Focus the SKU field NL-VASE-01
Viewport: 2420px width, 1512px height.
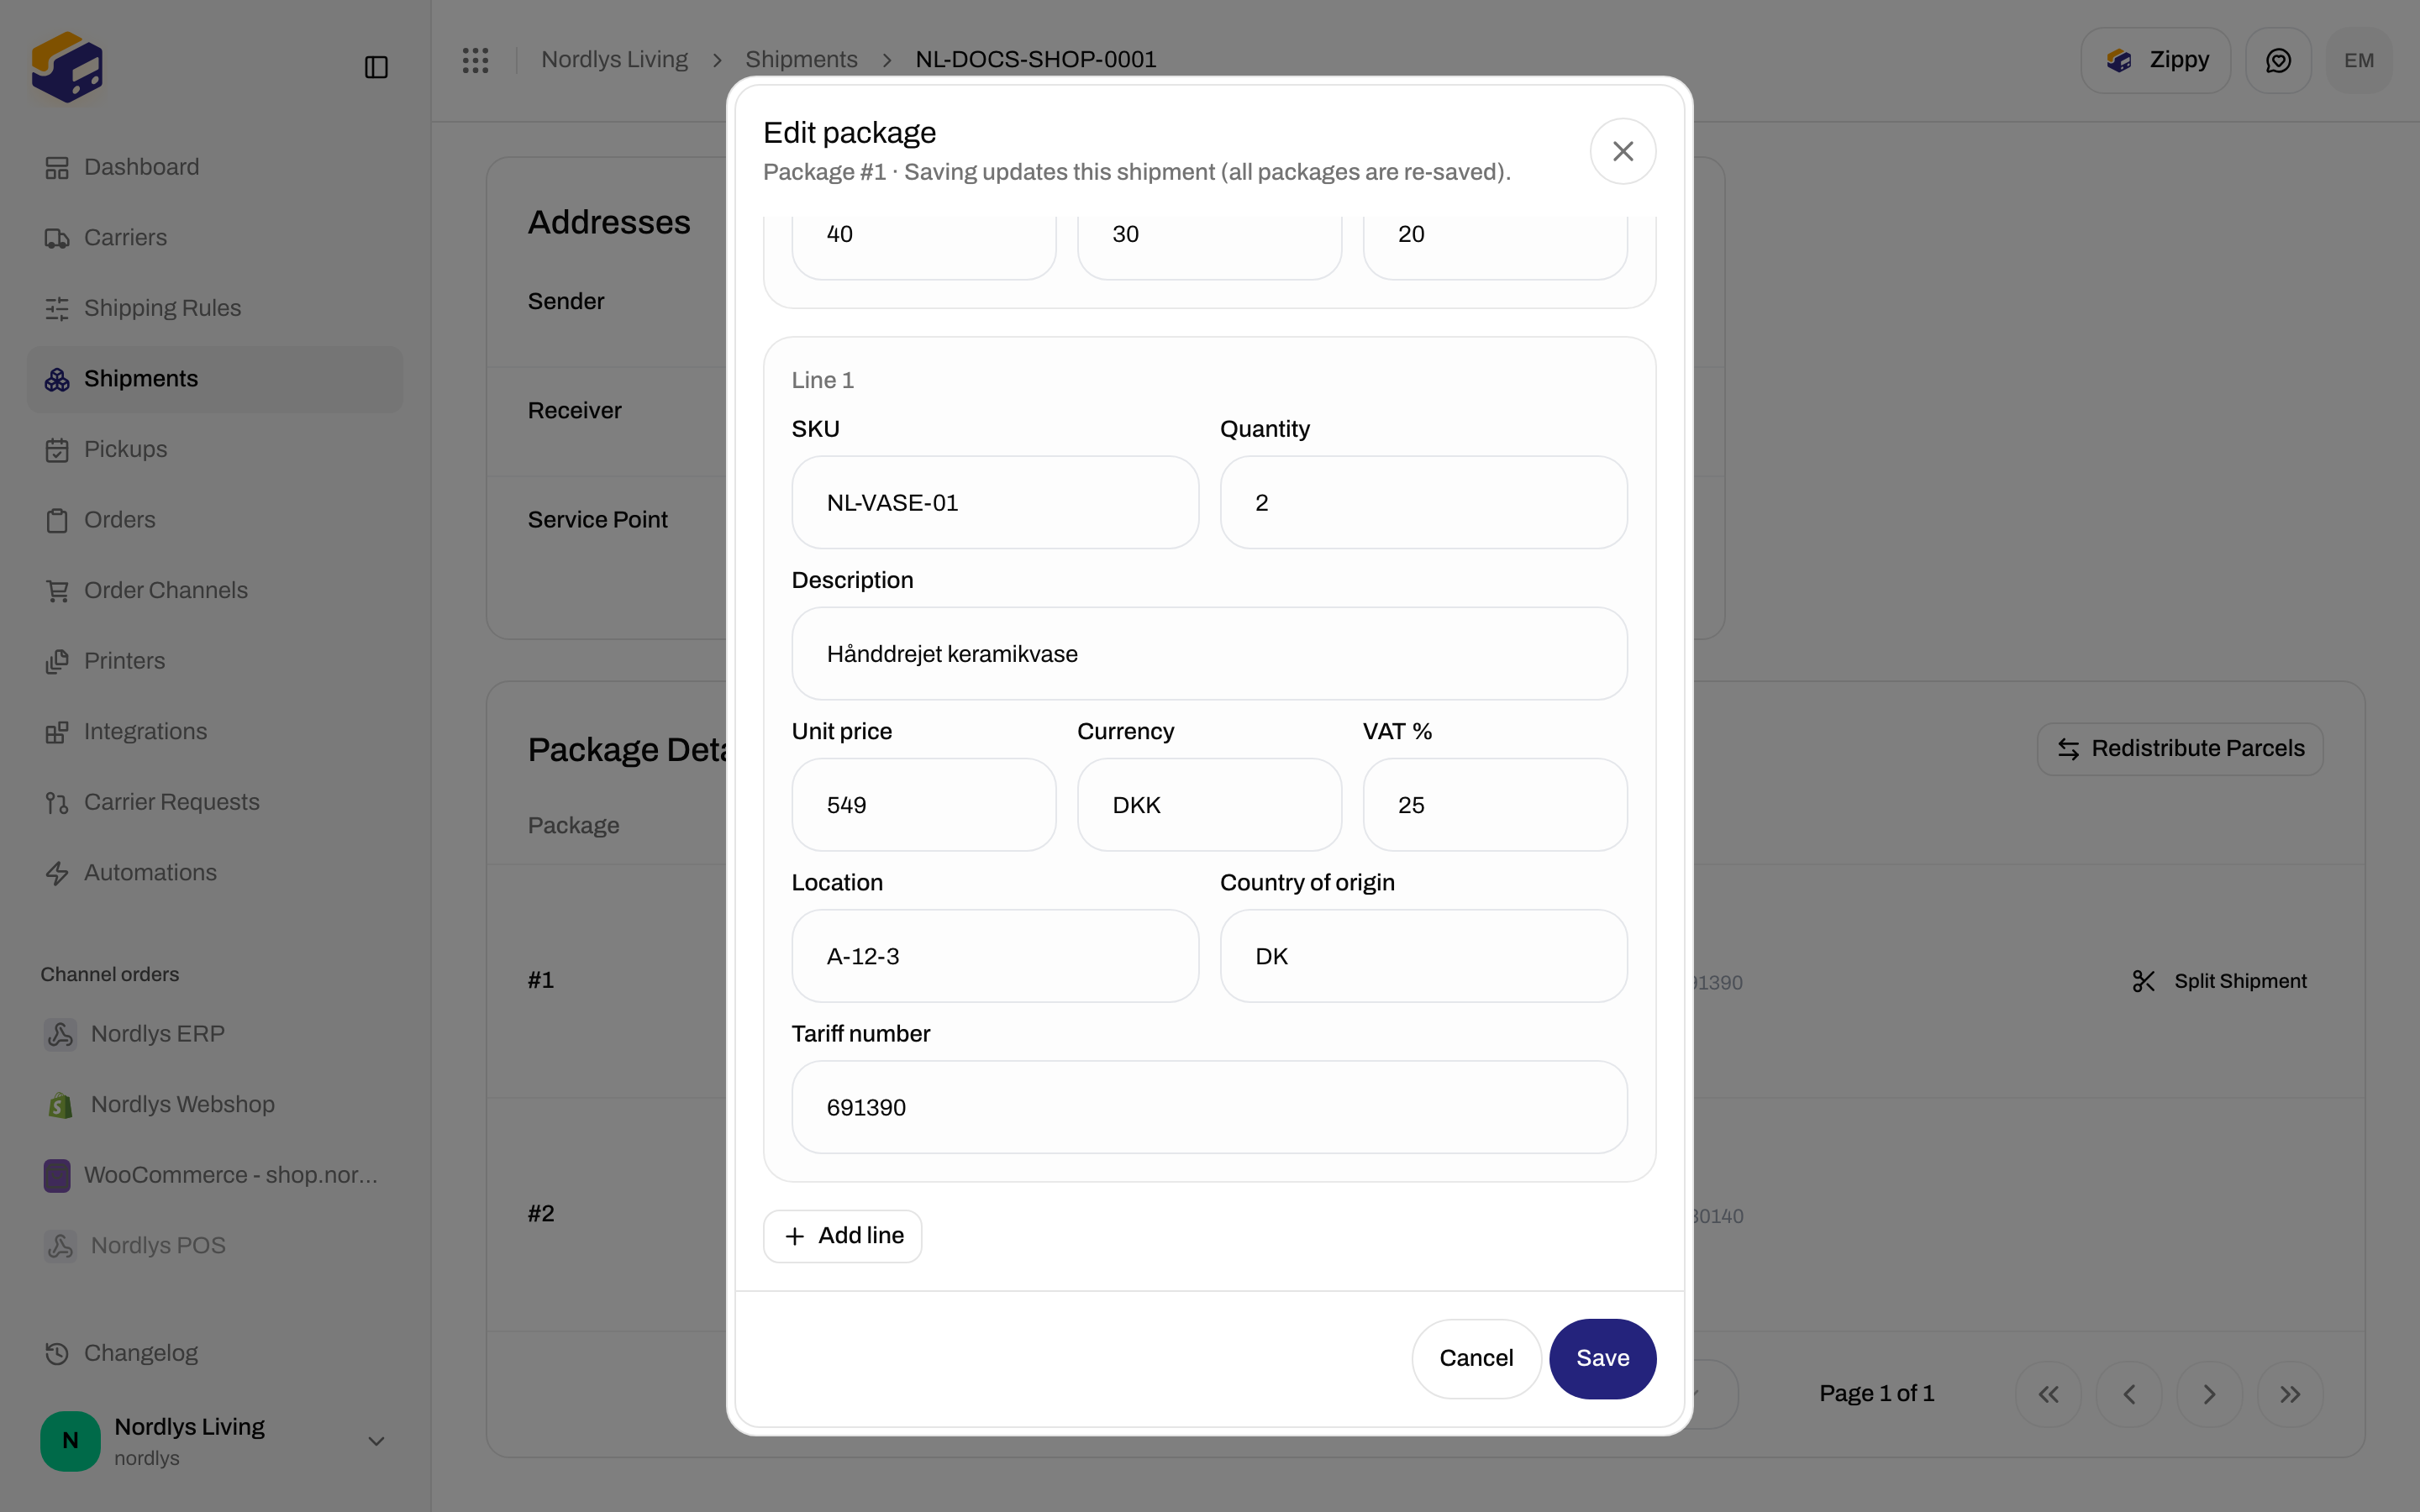995,502
